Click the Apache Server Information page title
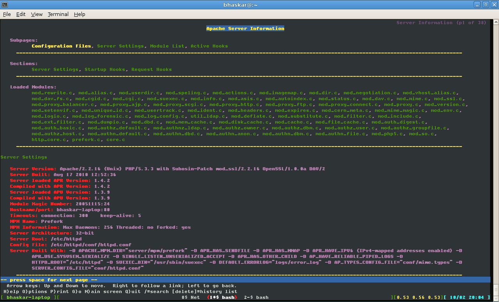 point(245,28)
